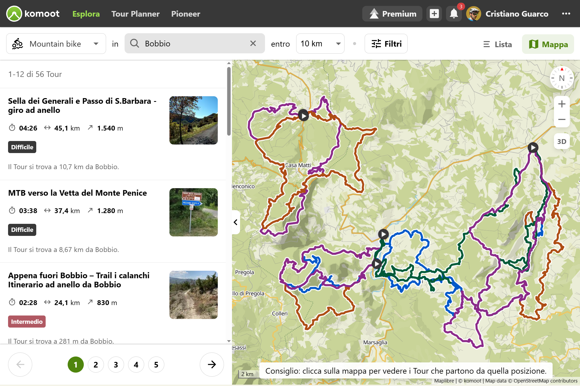
Task: Open the calanchi trail thumbnail
Action: 193,295
